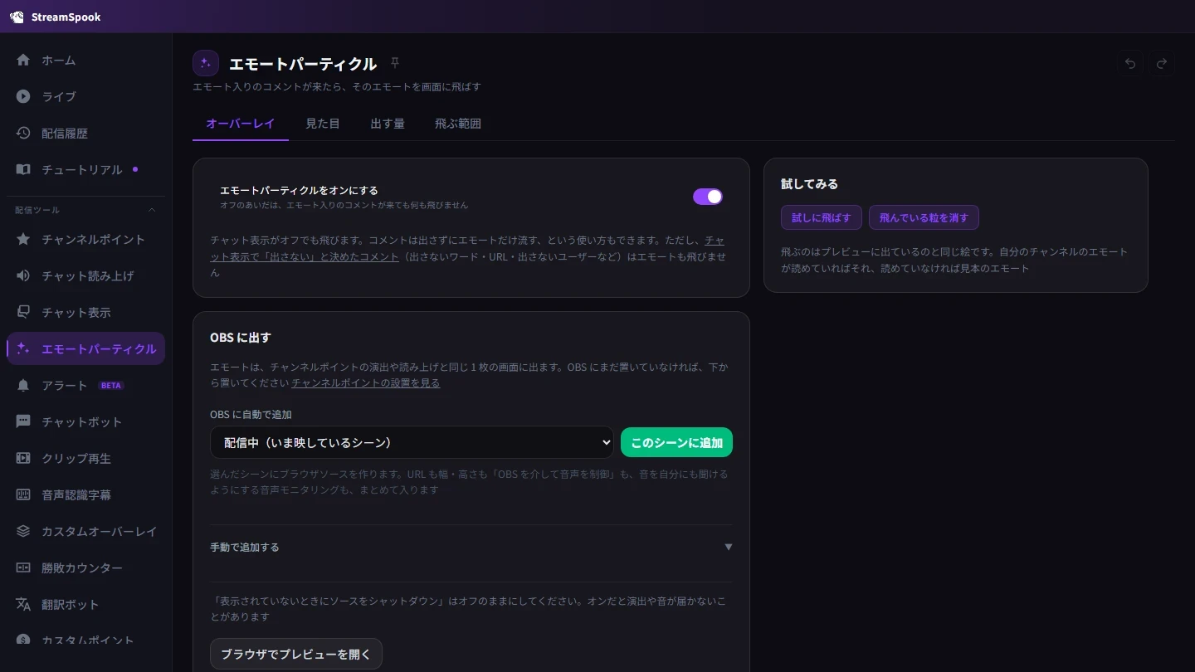Click the クリップ再生 film icon
The height and width of the screenshot is (672, 1195).
click(x=23, y=458)
